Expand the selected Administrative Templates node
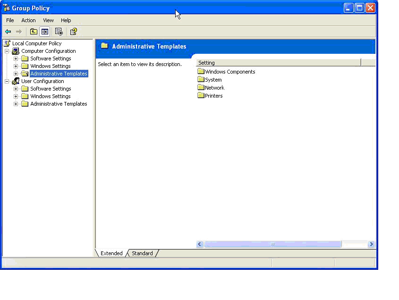The width and height of the screenshot is (399, 300). pyautogui.click(x=16, y=74)
